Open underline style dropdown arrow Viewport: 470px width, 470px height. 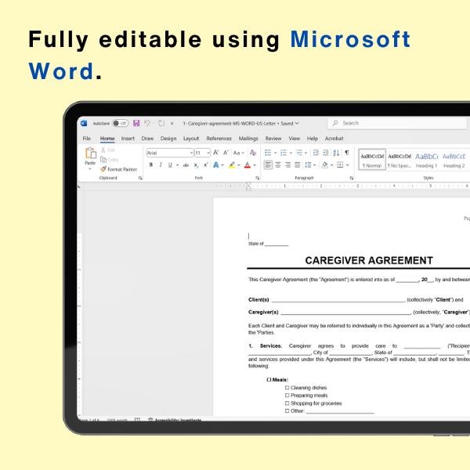coord(178,164)
